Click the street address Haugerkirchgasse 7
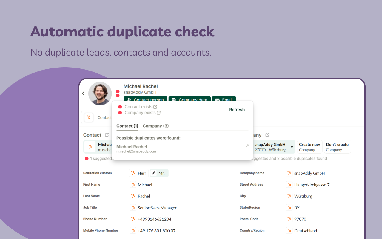The image size is (382, 239). 312,185
